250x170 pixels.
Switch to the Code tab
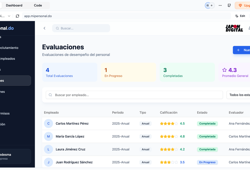(38, 6)
